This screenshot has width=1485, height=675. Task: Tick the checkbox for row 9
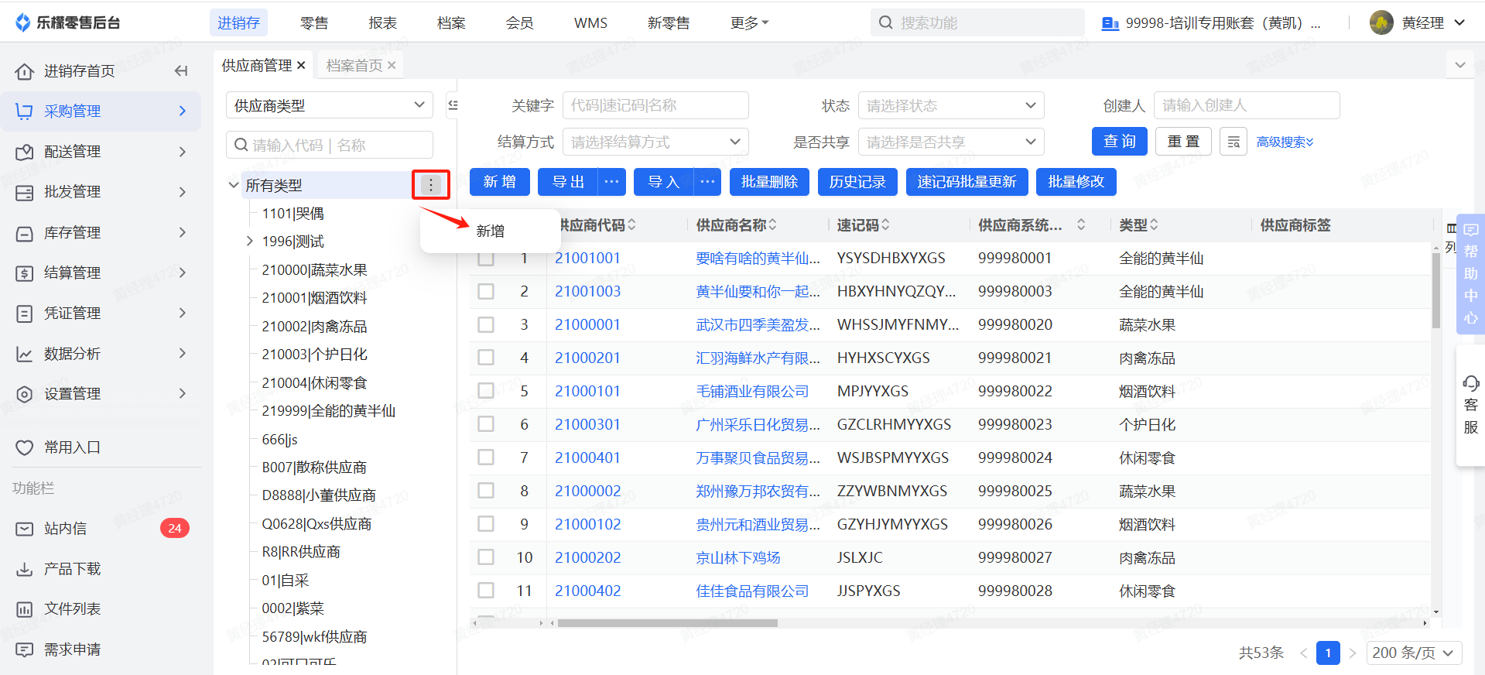point(486,525)
